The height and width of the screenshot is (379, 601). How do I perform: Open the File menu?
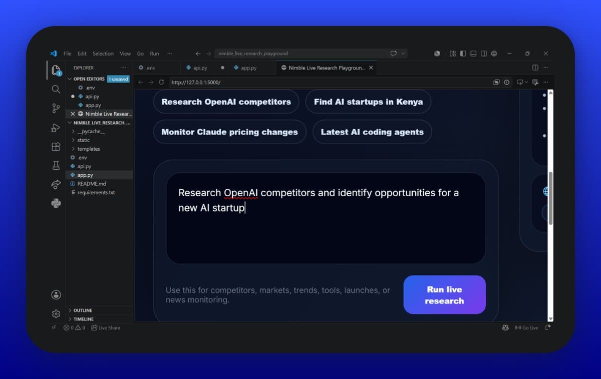(68, 54)
